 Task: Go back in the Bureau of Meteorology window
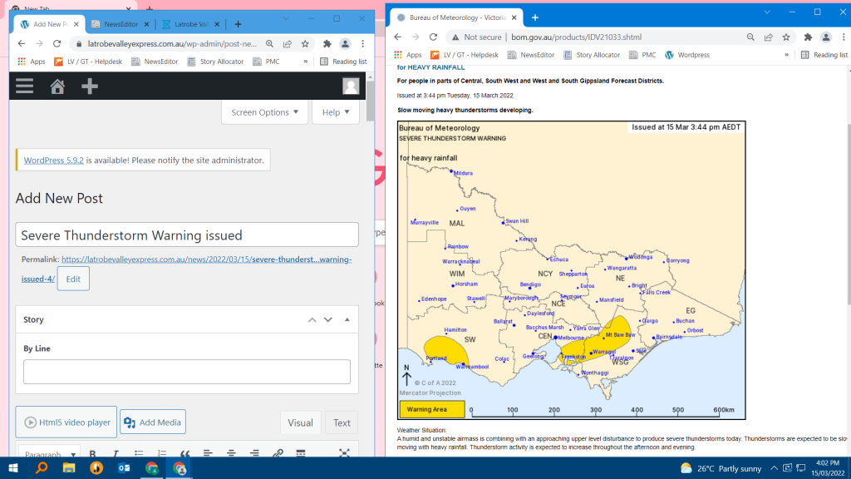click(x=398, y=37)
